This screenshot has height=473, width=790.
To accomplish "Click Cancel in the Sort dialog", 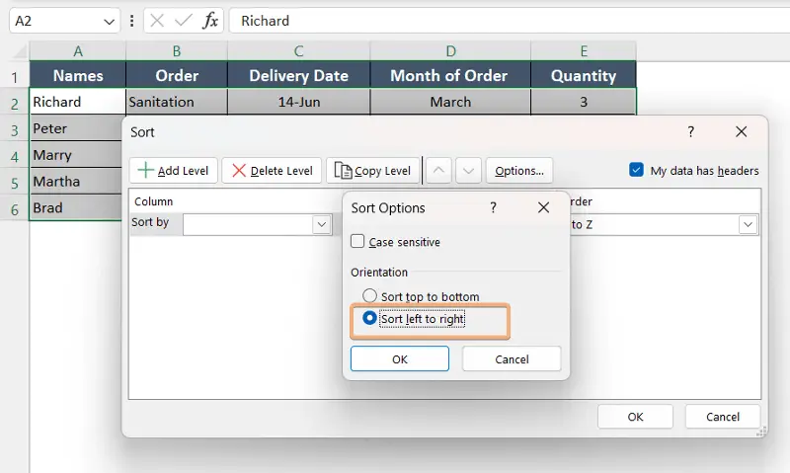I will pyautogui.click(x=723, y=417).
